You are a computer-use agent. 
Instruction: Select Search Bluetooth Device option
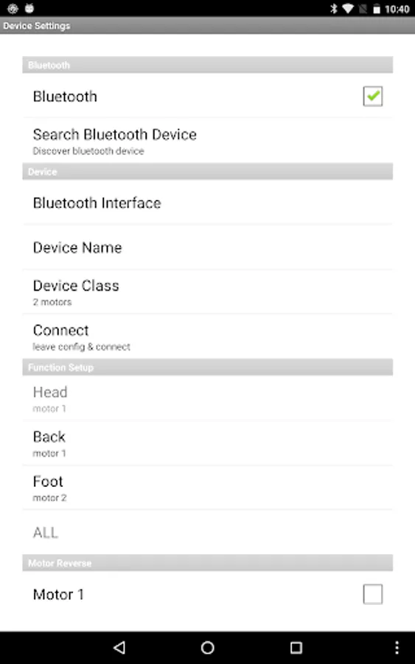point(207,141)
